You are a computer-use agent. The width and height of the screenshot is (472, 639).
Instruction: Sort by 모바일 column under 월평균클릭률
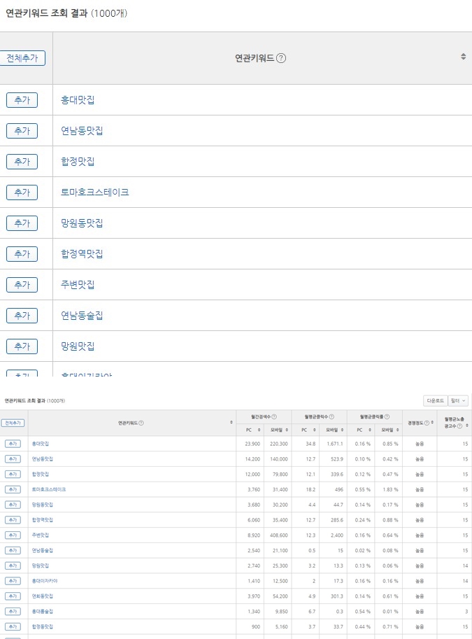point(398,429)
